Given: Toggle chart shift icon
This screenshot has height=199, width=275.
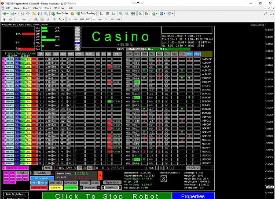Looking at the screenshot, I should (147, 14).
